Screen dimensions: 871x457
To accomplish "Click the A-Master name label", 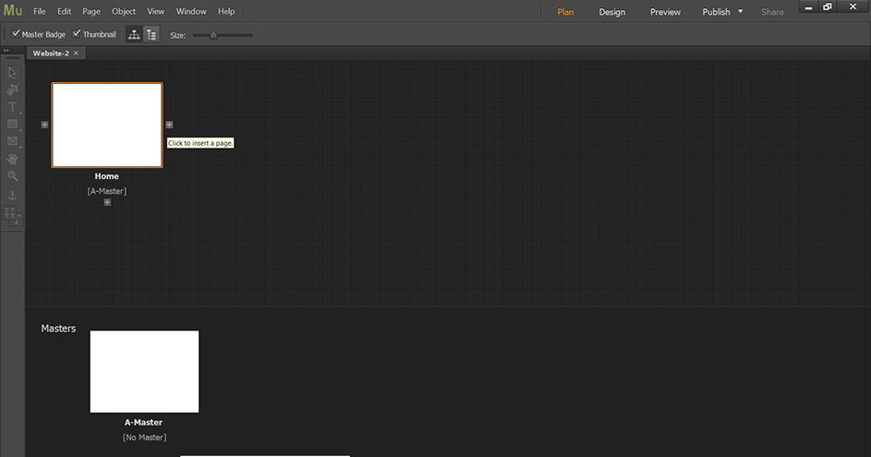I will coord(143,423).
